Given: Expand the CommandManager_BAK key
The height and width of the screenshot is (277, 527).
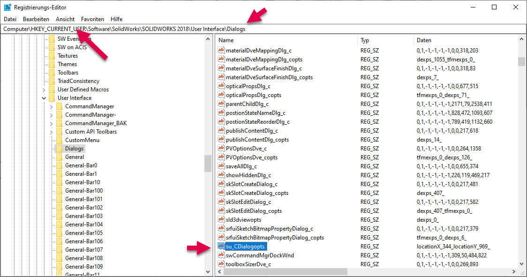Looking at the screenshot, I should coord(52,123).
